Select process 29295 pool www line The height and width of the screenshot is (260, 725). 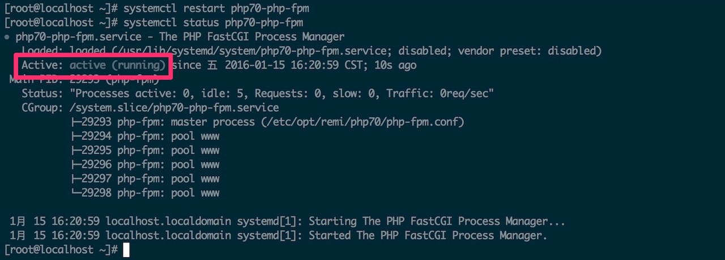click(x=146, y=150)
